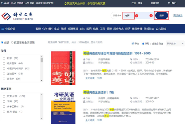The image size is (185, 125).
Task: Click the 荐购 thumbs-up icon
Action: [143, 44]
